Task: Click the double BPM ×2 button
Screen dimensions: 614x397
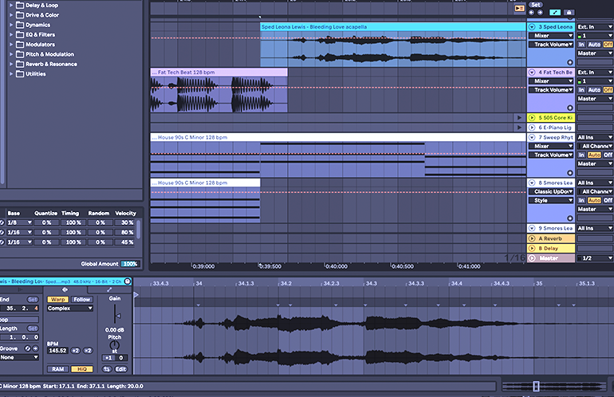Action: [88, 350]
